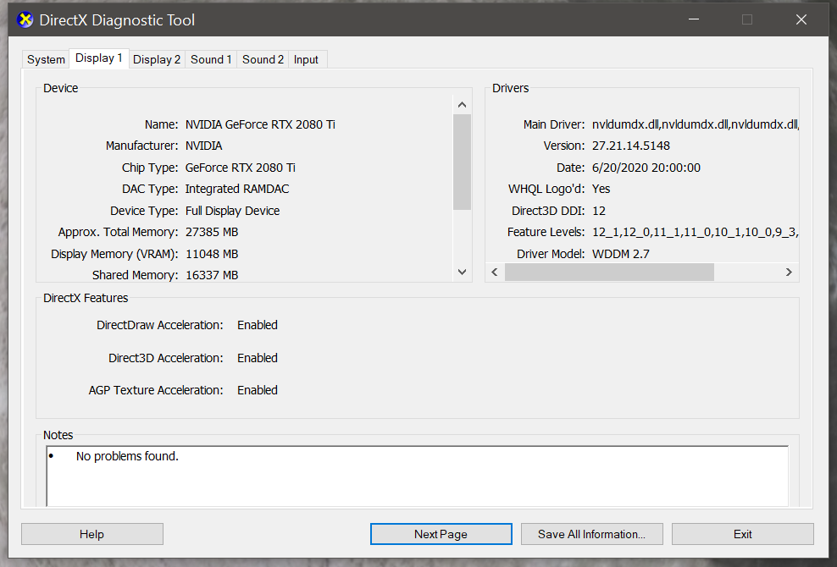Click the 'Feature Levels:' label

(x=546, y=232)
